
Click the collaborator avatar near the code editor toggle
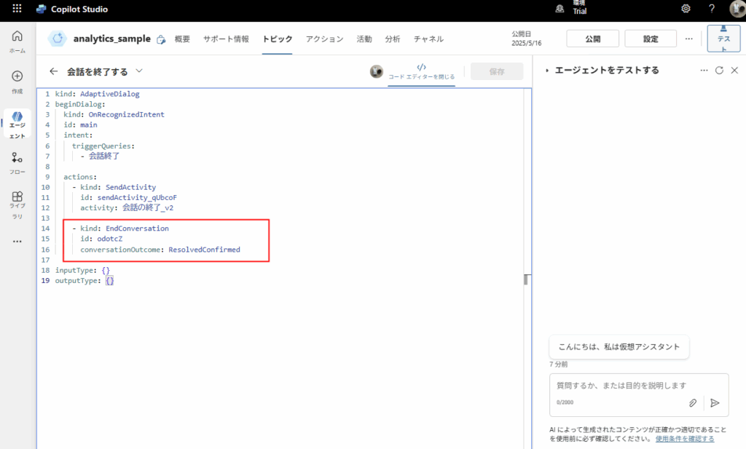click(377, 71)
